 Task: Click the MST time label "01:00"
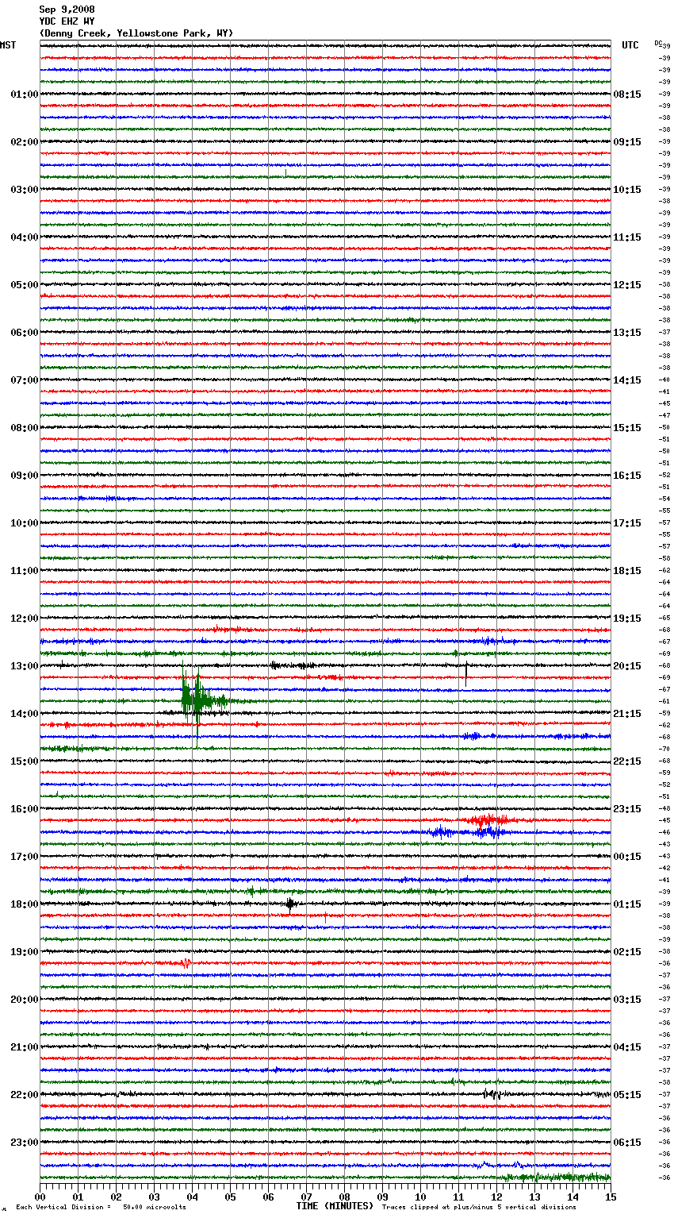point(25,94)
